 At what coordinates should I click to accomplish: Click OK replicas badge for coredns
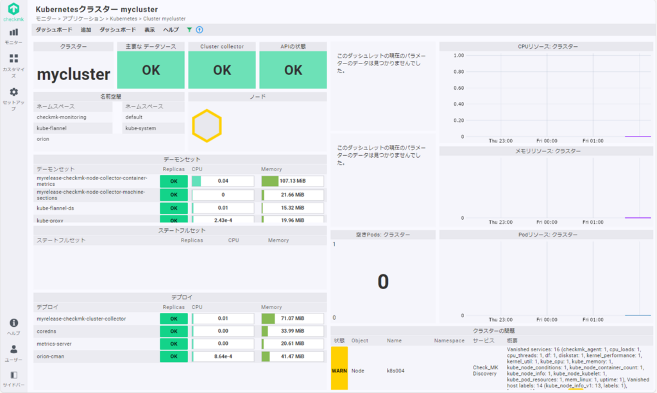[174, 331]
